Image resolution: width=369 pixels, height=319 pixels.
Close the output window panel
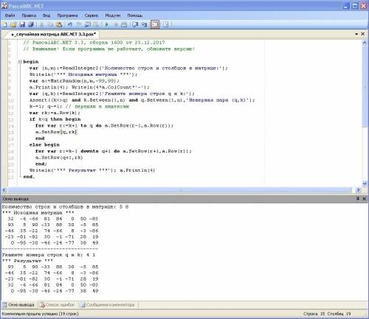[x=364, y=198]
